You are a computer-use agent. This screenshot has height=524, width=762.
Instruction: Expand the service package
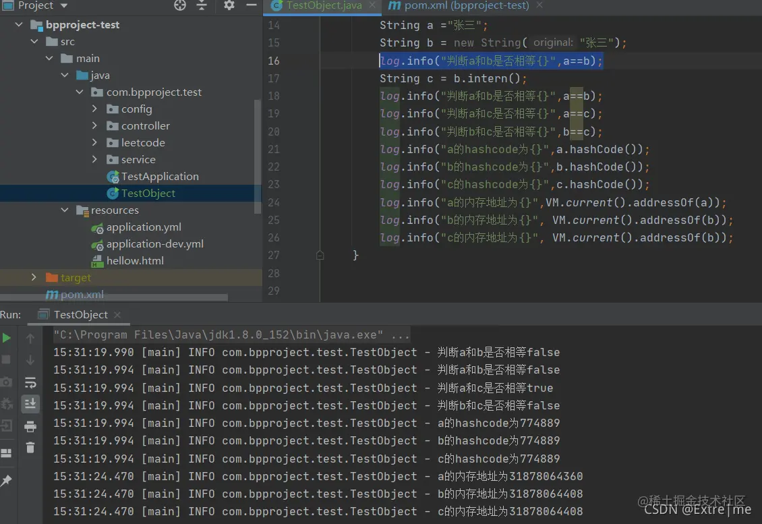click(95, 159)
